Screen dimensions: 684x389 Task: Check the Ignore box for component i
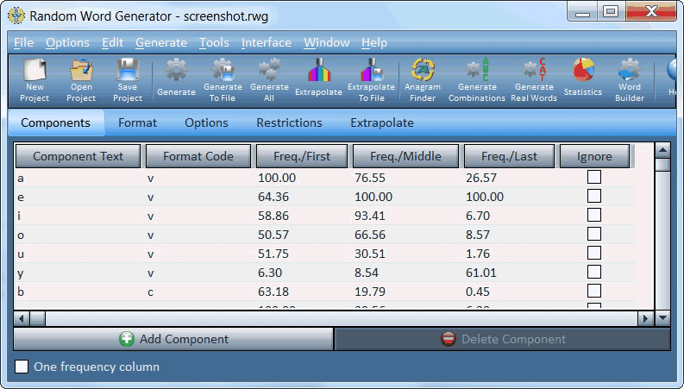coord(594,215)
